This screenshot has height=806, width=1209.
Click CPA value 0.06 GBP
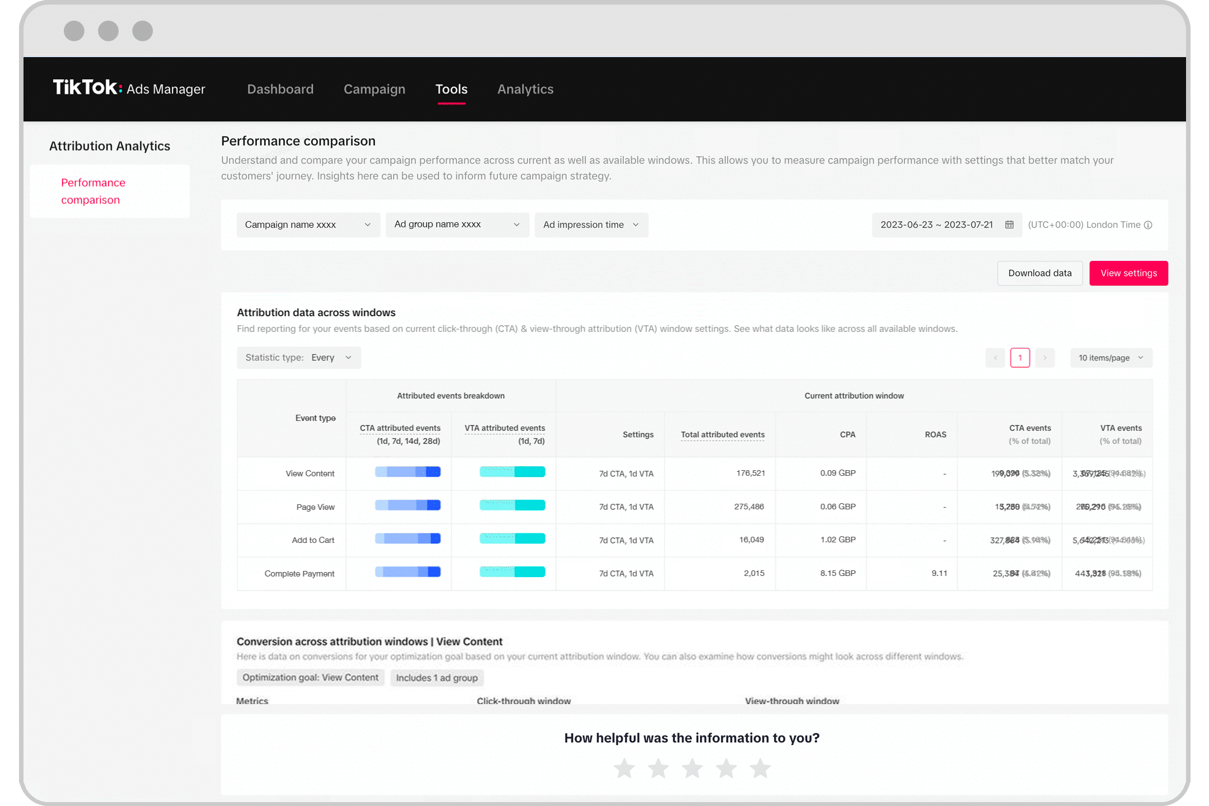click(838, 507)
